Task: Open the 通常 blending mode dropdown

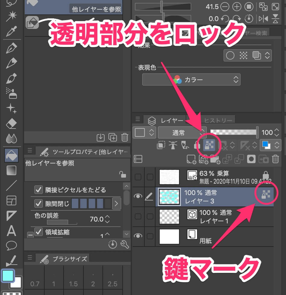Action: (x=182, y=132)
